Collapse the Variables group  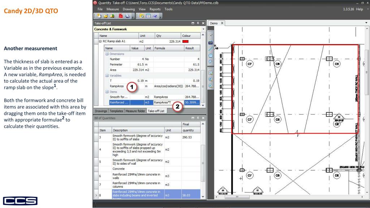107,75
